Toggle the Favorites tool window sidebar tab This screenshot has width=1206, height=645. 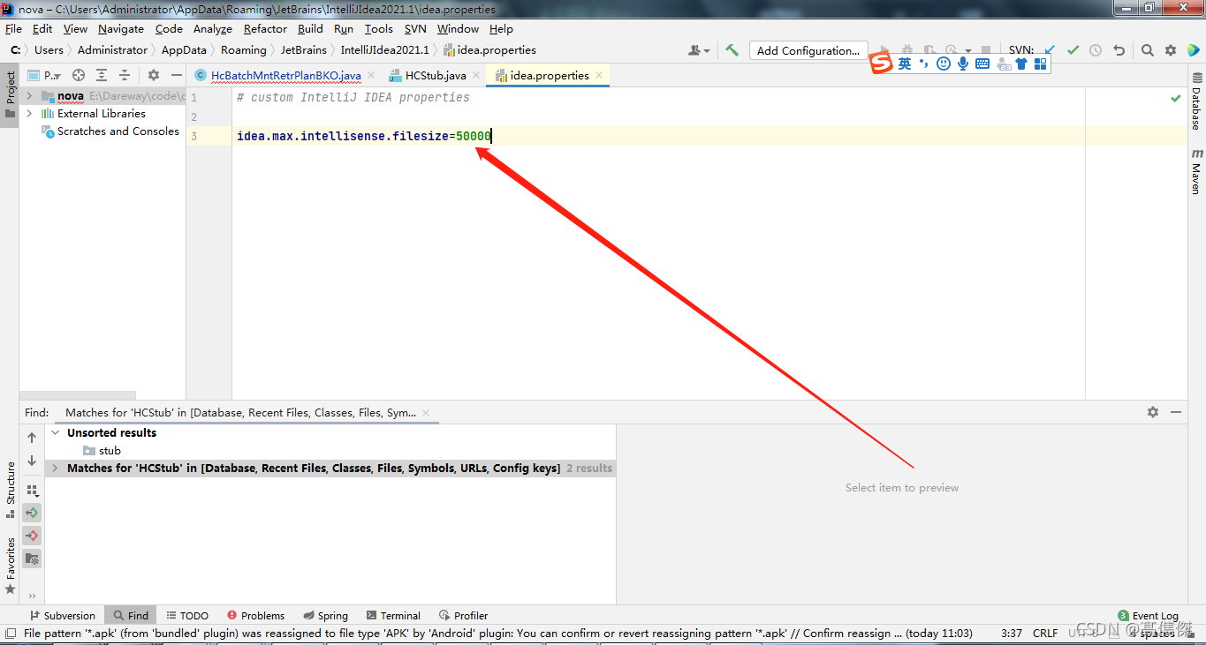click(10, 566)
